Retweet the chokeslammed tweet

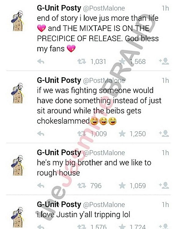point(82,133)
